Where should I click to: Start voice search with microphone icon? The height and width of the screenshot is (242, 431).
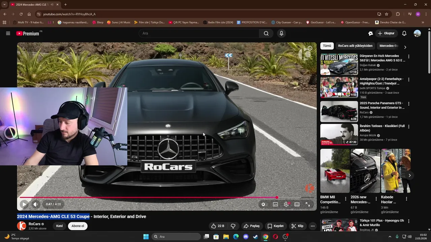coord(281,33)
